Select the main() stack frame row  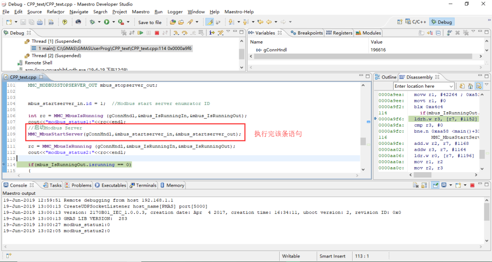pos(112,49)
